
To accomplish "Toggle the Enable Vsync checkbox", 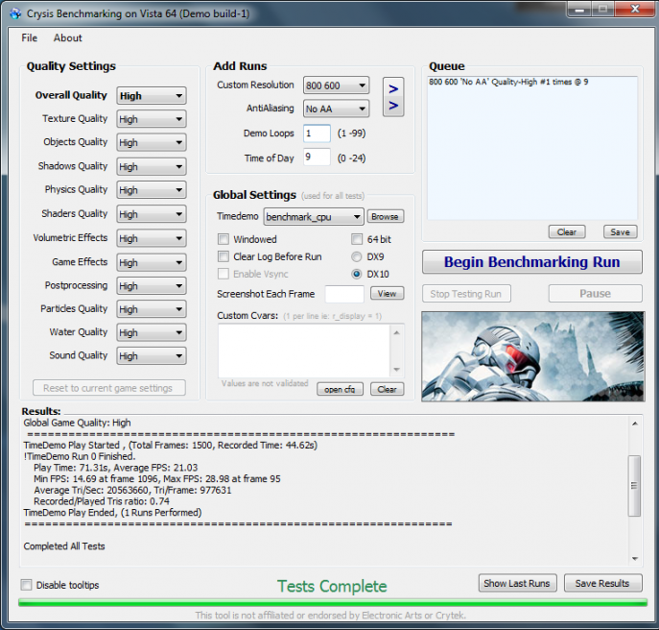I will [x=224, y=274].
